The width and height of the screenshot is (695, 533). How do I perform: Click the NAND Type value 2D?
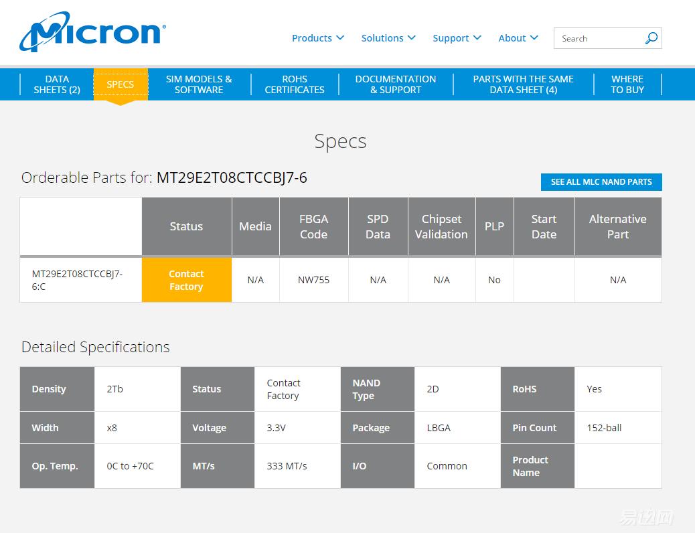pyautogui.click(x=433, y=389)
